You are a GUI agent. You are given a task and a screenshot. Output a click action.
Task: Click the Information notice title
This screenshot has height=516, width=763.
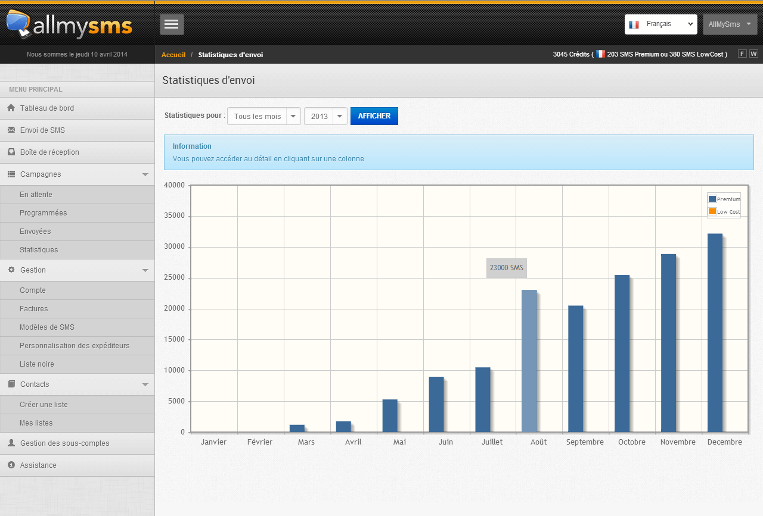[x=192, y=146]
